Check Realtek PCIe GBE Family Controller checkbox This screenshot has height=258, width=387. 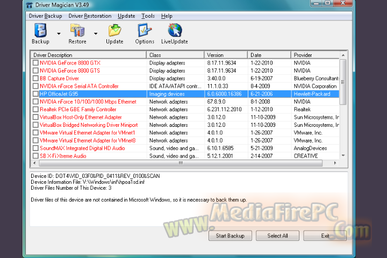pyautogui.click(x=35, y=109)
